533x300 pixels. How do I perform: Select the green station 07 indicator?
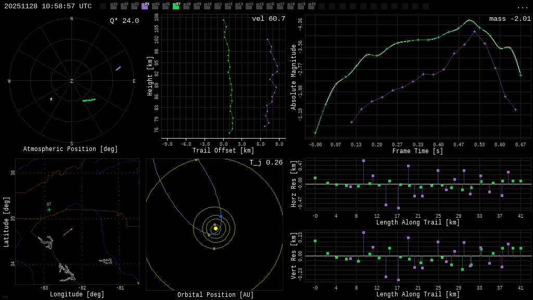176,6
